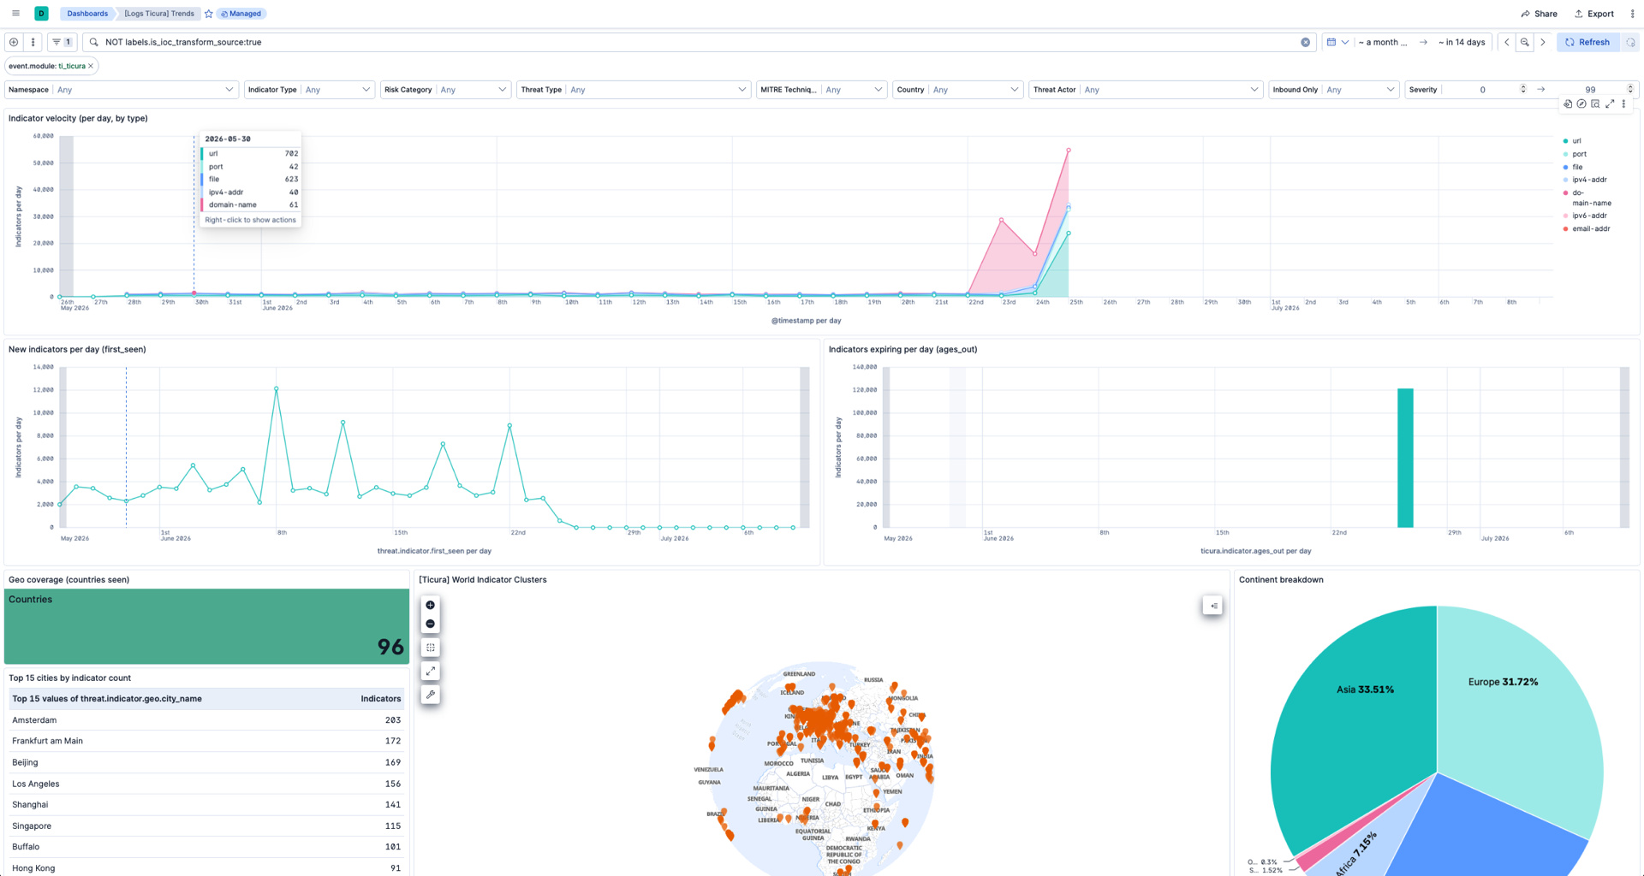Click the query search input field
This screenshot has height=876, width=1644.
[x=698, y=42]
